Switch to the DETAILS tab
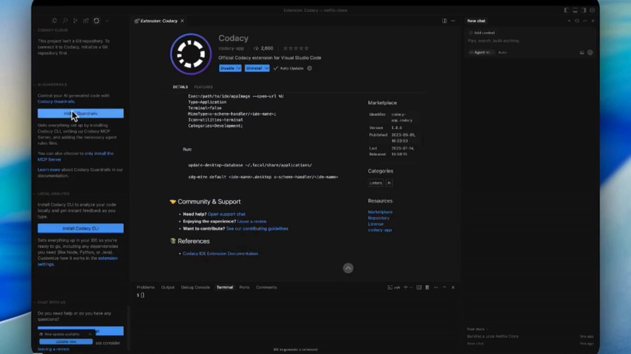The width and height of the screenshot is (631, 354). (180, 87)
